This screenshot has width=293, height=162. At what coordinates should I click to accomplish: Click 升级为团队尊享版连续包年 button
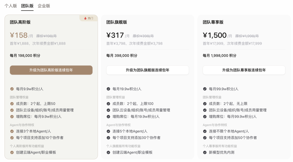pyautogui.click(x=244, y=70)
